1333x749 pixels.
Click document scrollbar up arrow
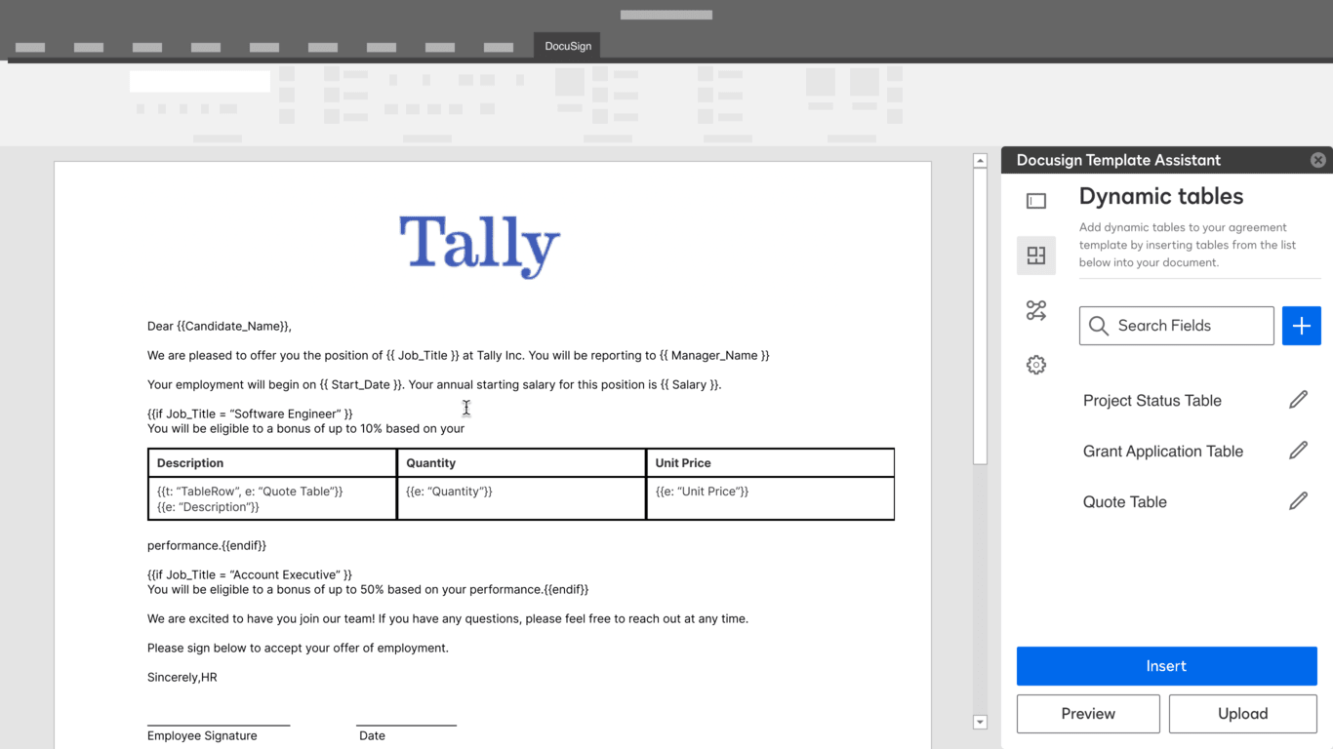(x=980, y=161)
